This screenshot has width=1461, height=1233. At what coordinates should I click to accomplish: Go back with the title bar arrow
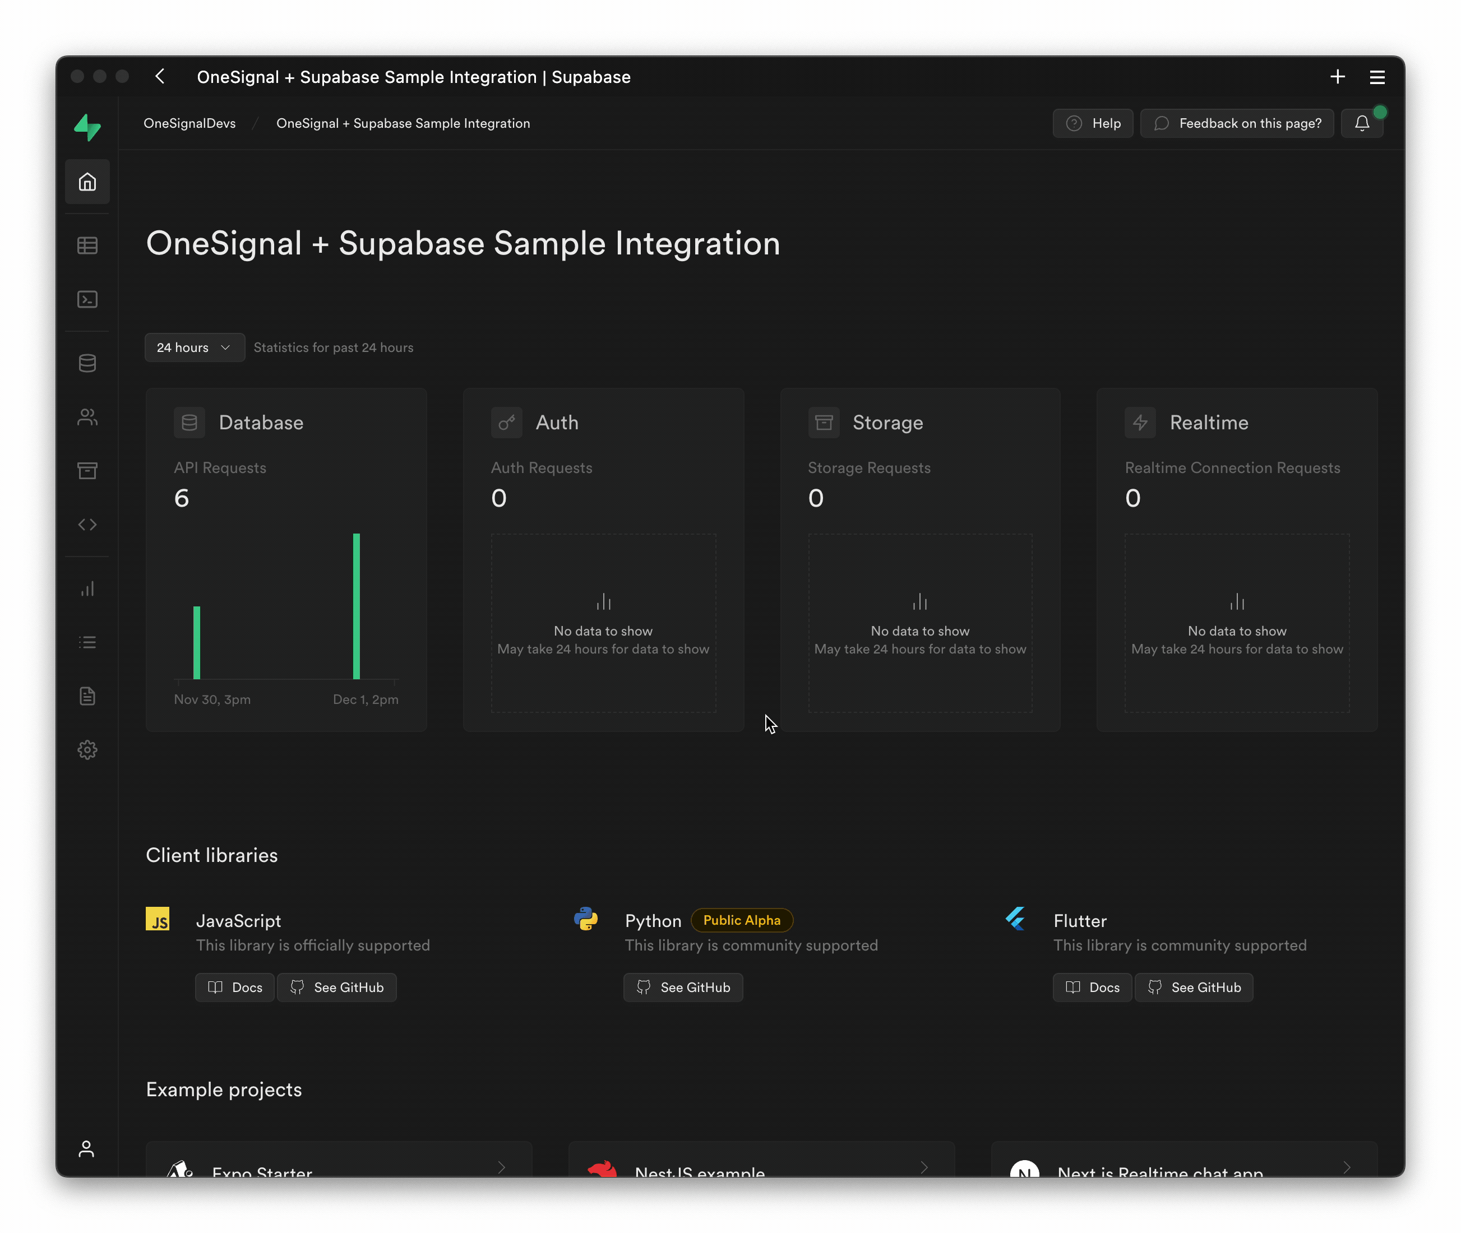160,76
